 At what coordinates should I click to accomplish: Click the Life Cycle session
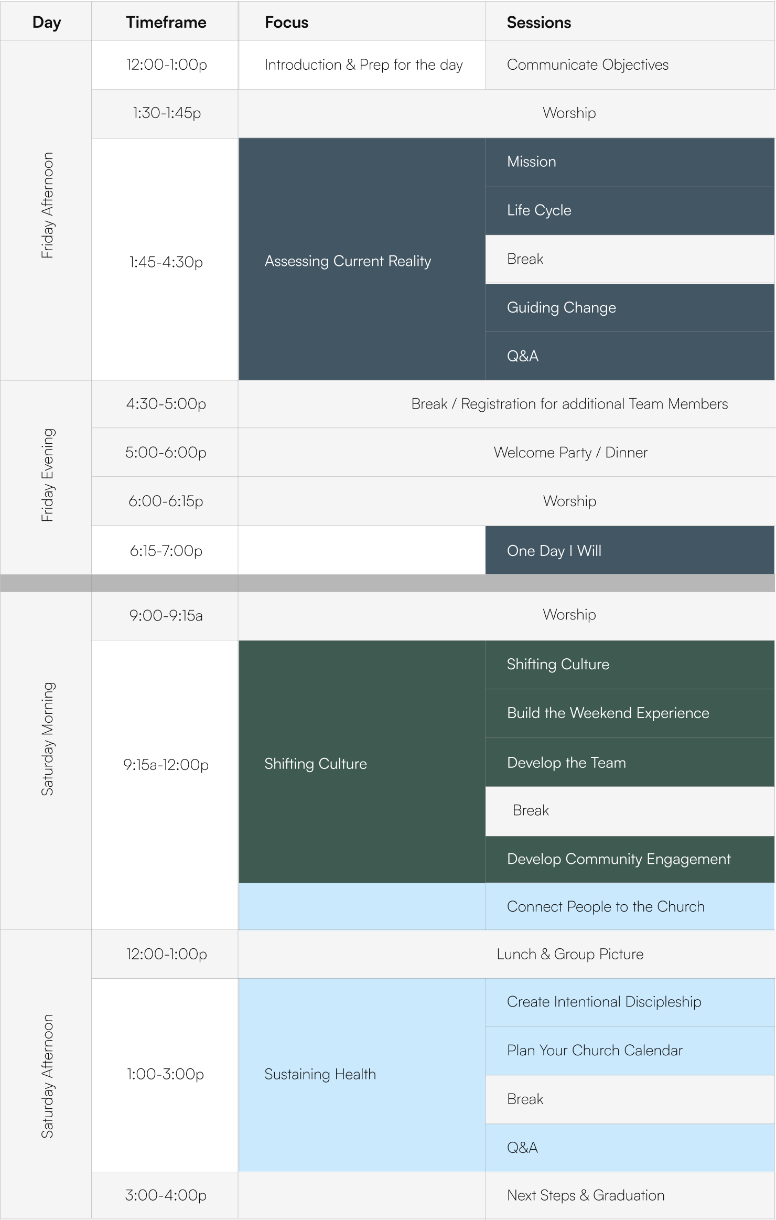click(x=630, y=210)
